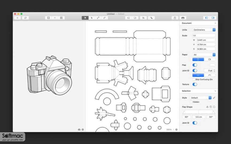
Task: Click the Joint ID 6 pt field
Action: pyautogui.click(x=209, y=71)
